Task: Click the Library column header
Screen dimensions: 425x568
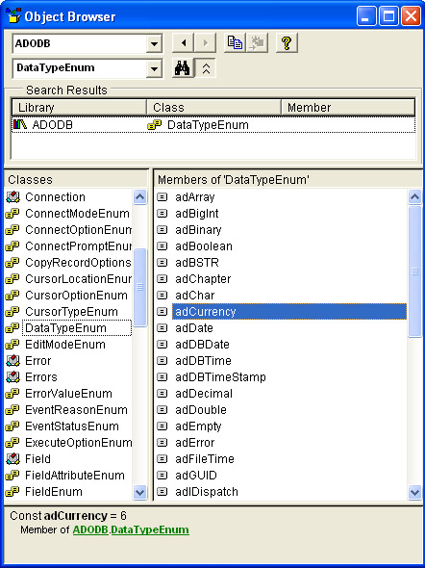Action: coord(79,108)
